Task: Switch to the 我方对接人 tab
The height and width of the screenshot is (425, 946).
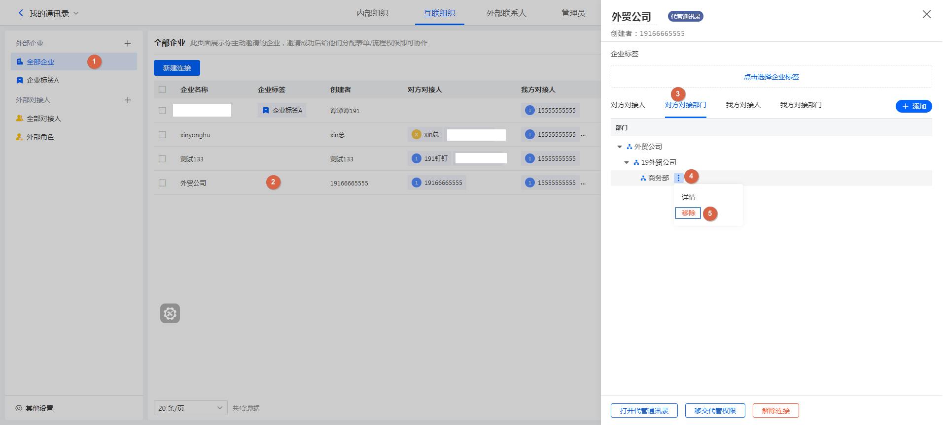Action: (743, 105)
